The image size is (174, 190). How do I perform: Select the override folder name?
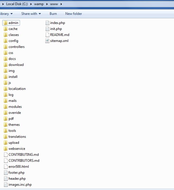15,113
